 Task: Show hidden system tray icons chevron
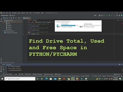(103, 79)
